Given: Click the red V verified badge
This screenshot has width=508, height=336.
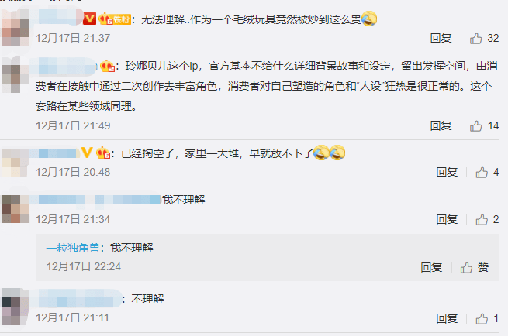Looking at the screenshot, I should point(89,19).
